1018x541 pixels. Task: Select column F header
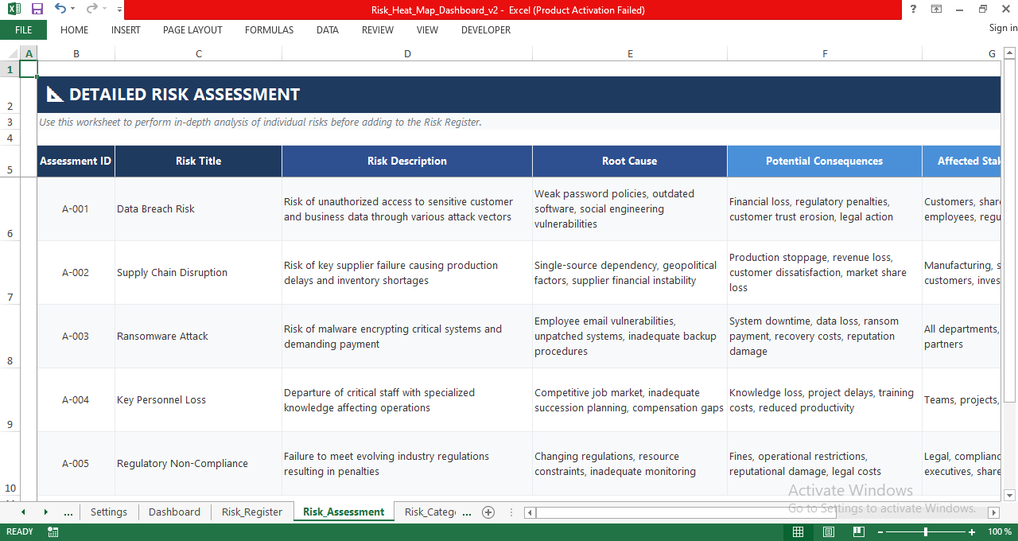coord(825,53)
